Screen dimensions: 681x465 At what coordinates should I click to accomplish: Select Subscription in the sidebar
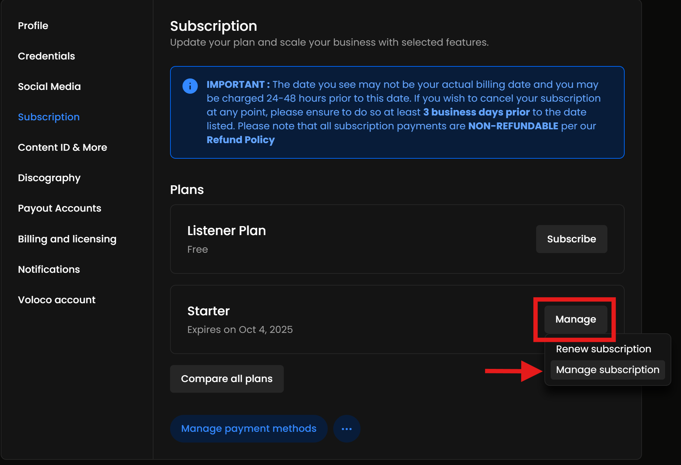49,117
